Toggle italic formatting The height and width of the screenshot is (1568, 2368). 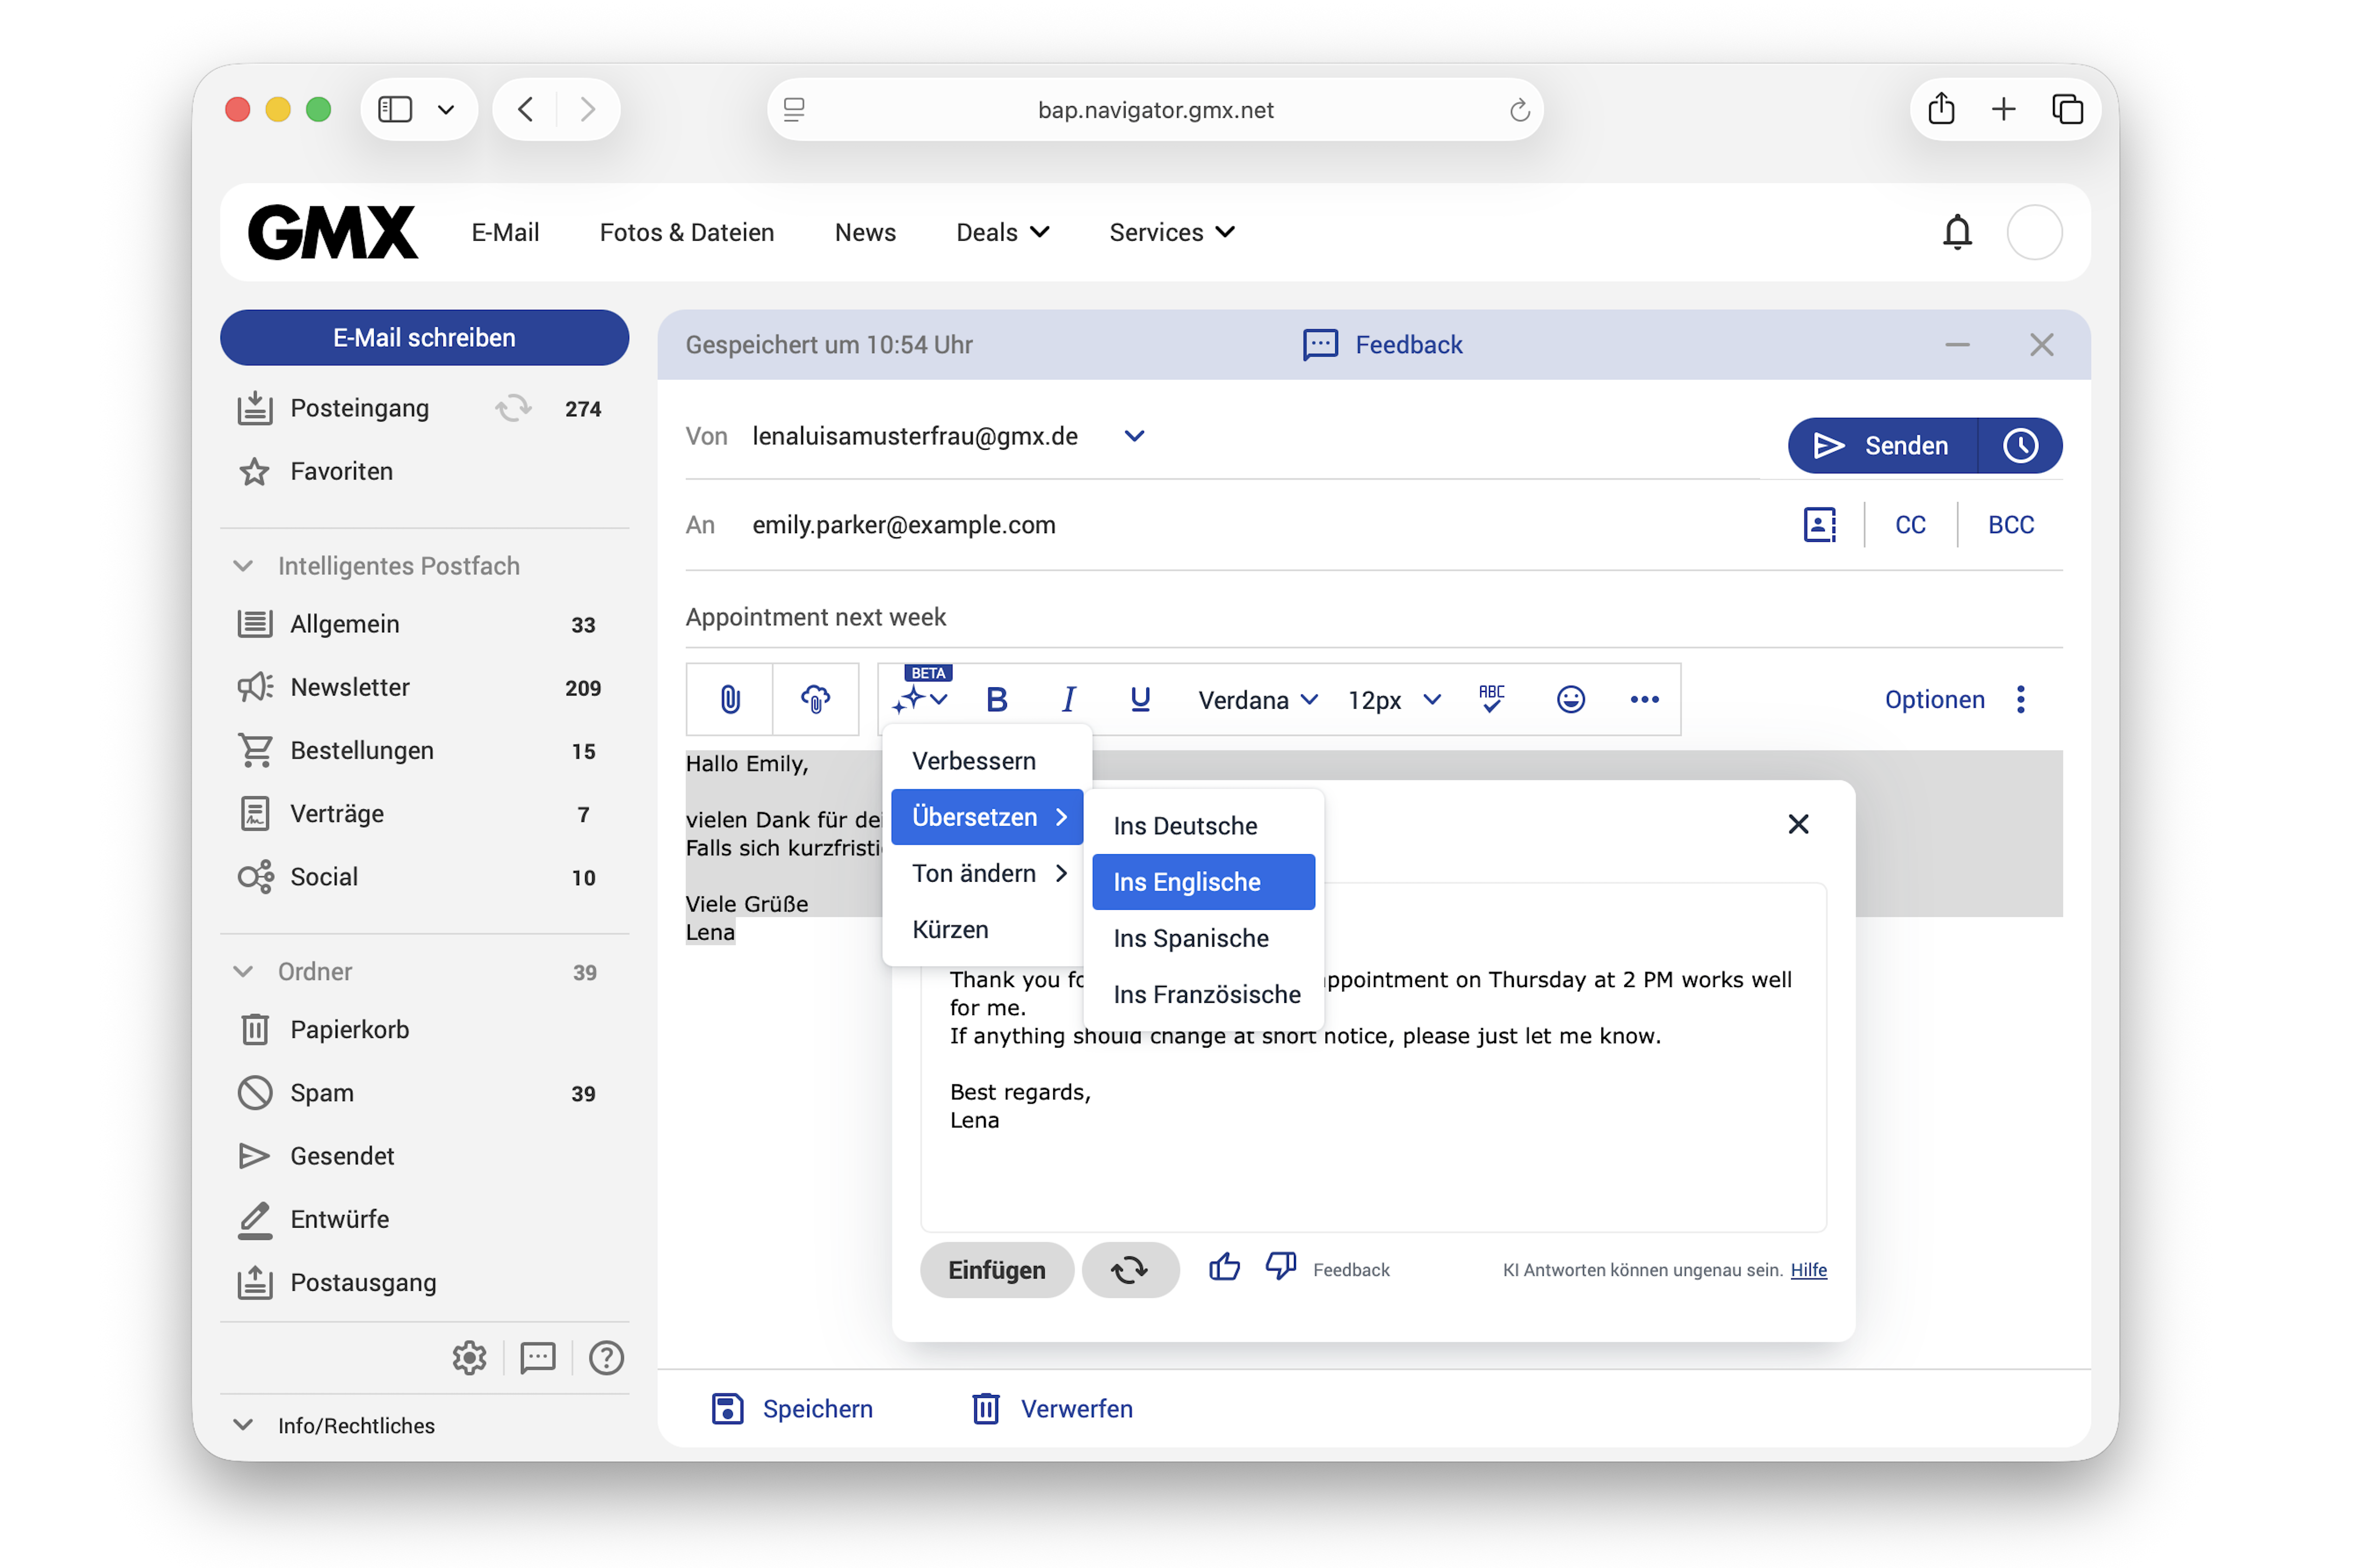click(x=1068, y=699)
